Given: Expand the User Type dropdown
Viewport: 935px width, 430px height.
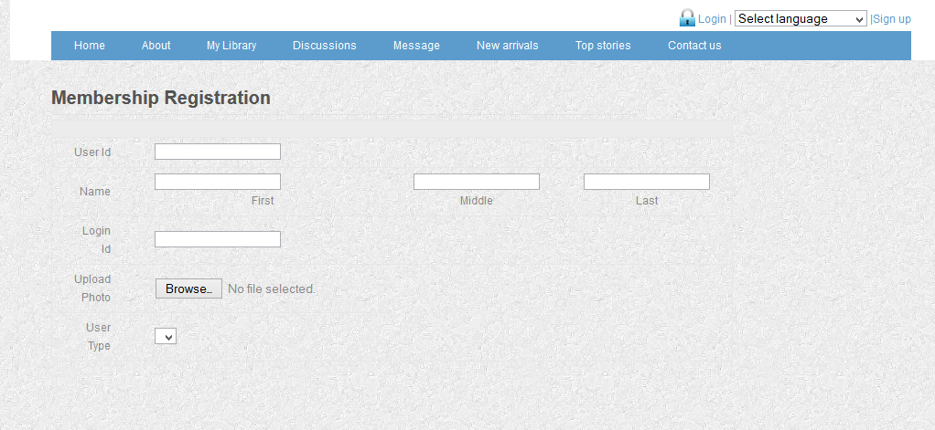Looking at the screenshot, I should click(x=166, y=337).
